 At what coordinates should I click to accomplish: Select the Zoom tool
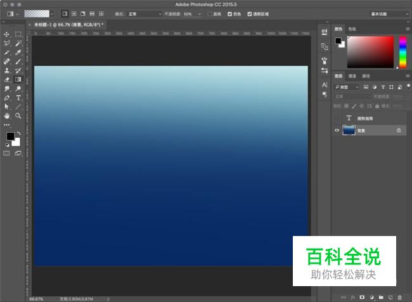[x=18, y=116]
